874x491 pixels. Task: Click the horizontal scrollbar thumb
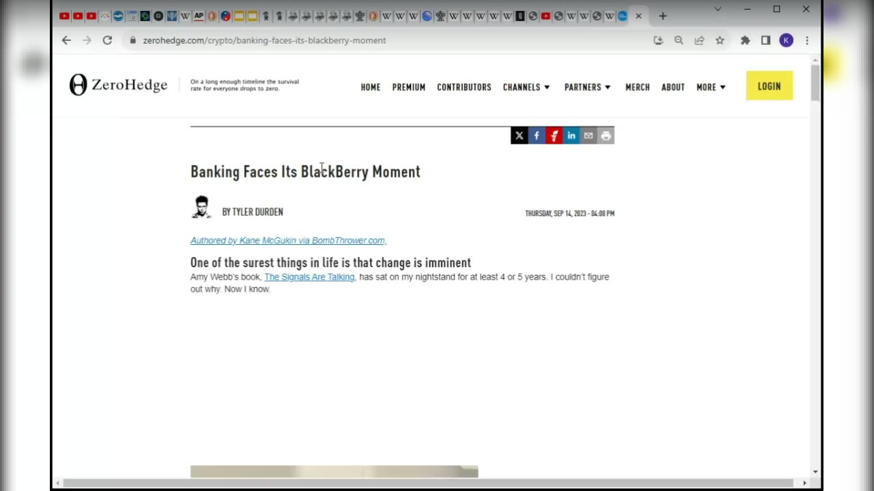(429, 483)
